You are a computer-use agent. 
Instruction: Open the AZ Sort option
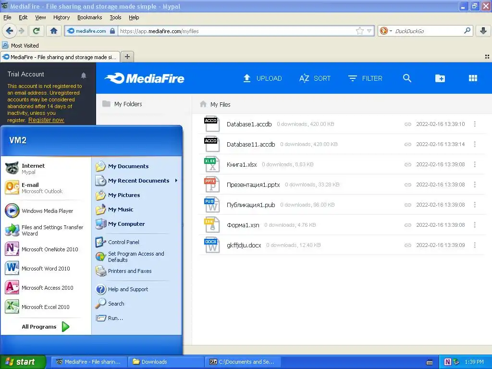[x=315, y=78]
